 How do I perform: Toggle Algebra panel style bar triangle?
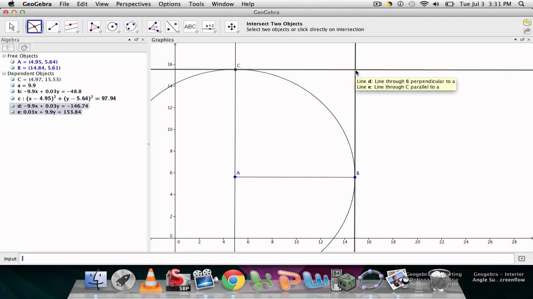129,40
